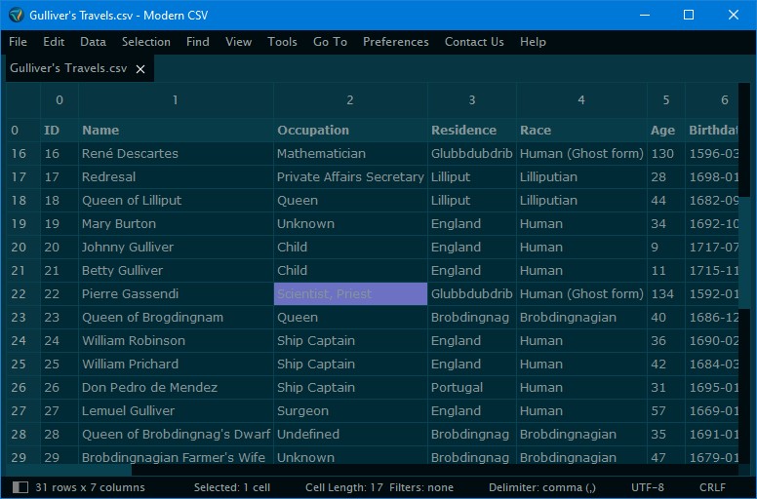Close the Gulliver's Travels.csv tab
Viewport: 757px width, 499px height.
[140, 69]
